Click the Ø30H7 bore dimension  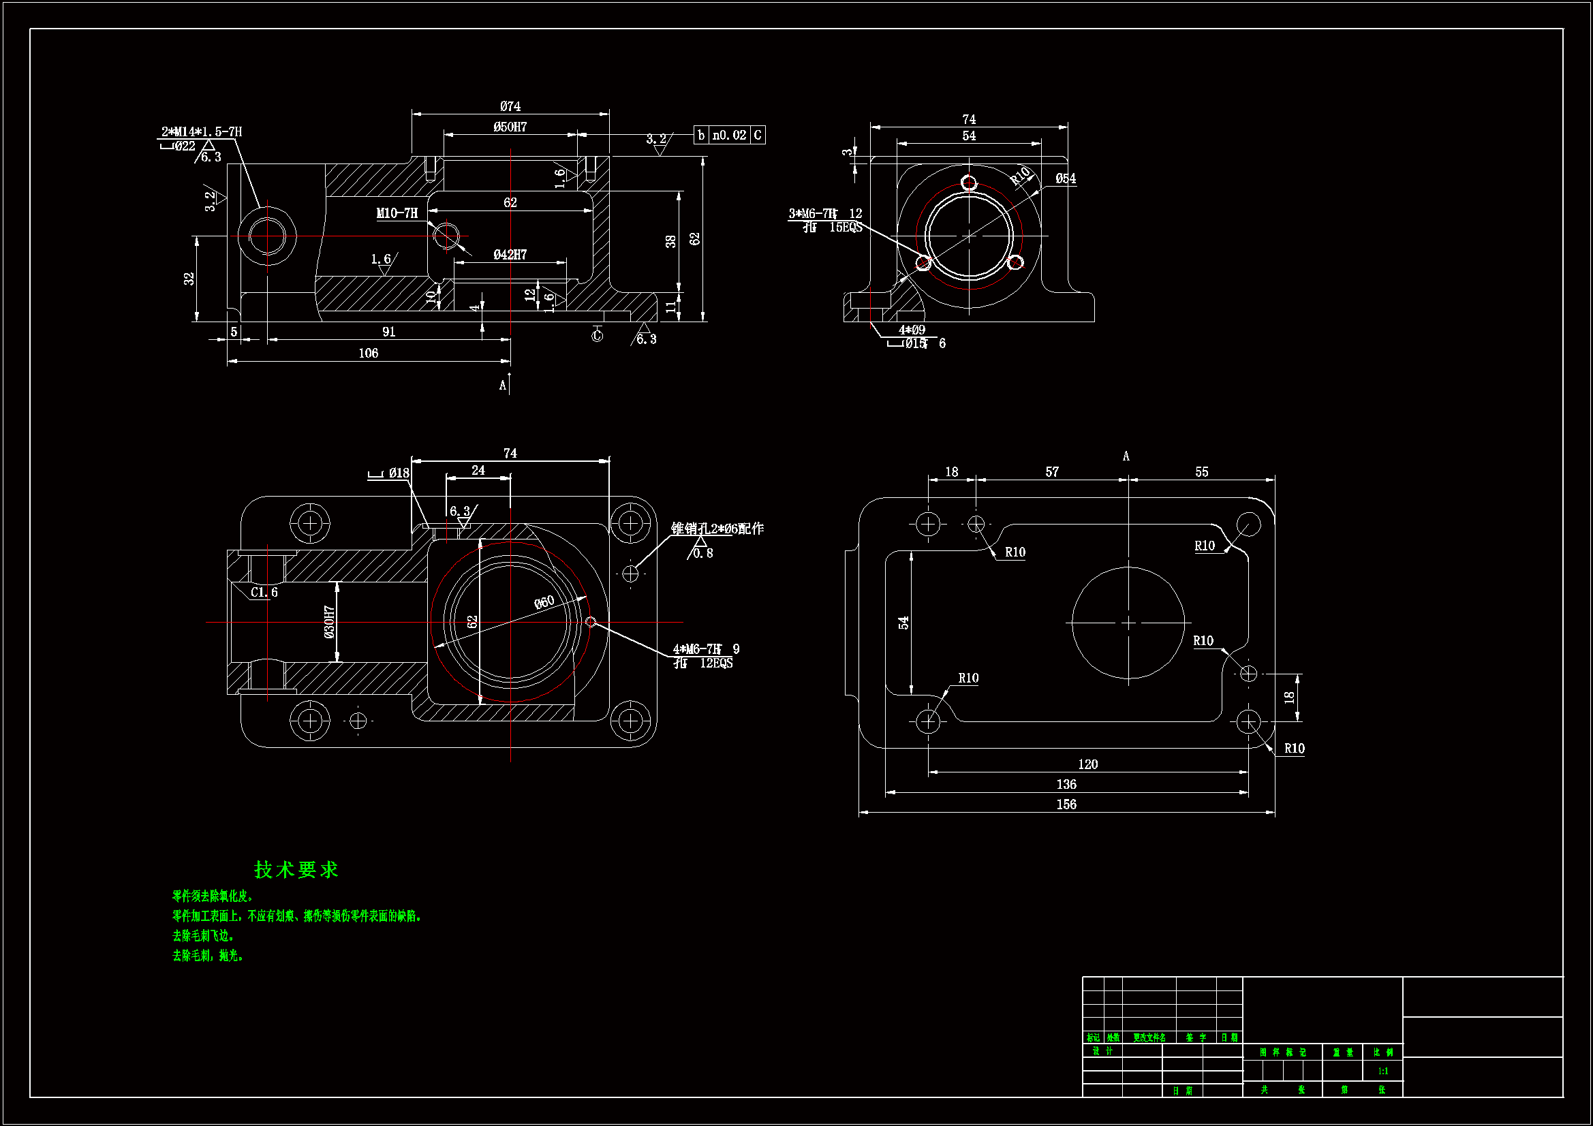329,622
